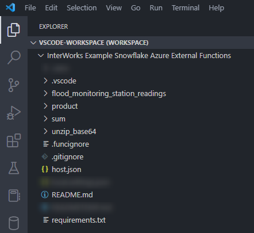Open the Testing flask icon
The width and height of the screenshot is (254, 233).
[14, 168]
